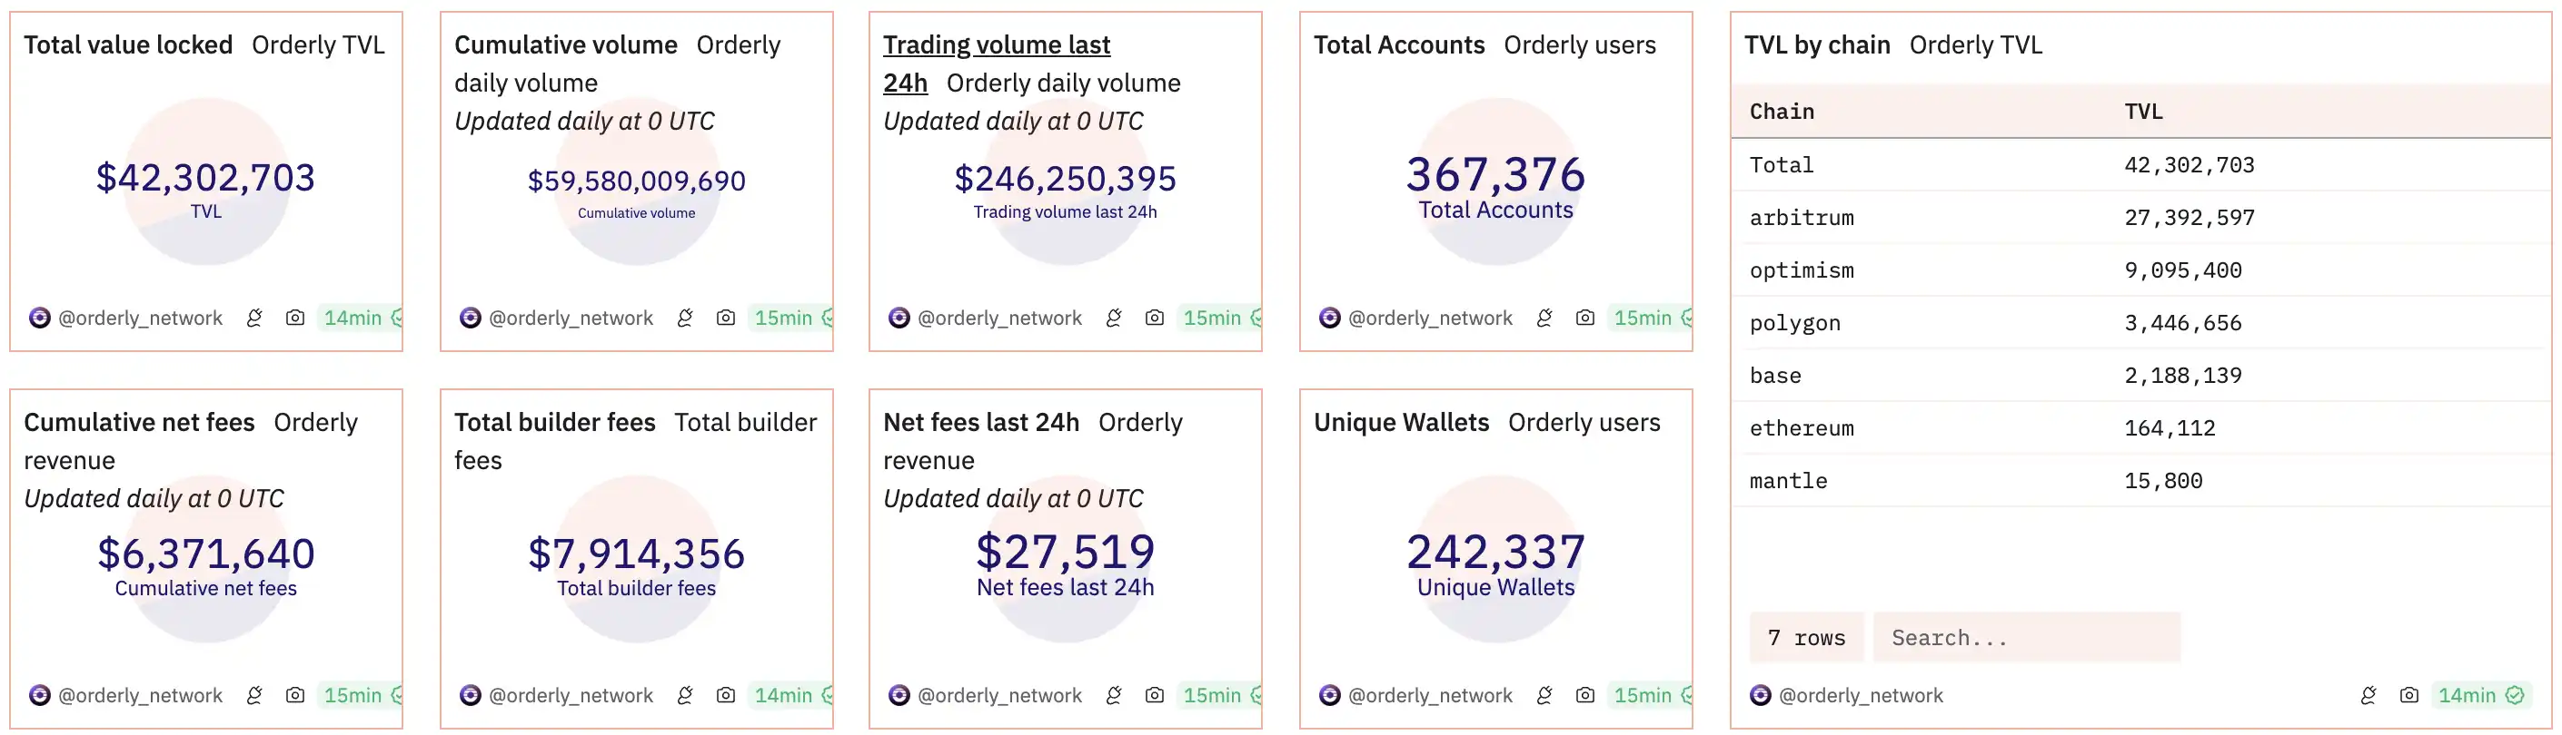2562x735 pixels.
Task: Open @orderly_network profile in TVL by chain panel
Action: tap(1860, 695)
